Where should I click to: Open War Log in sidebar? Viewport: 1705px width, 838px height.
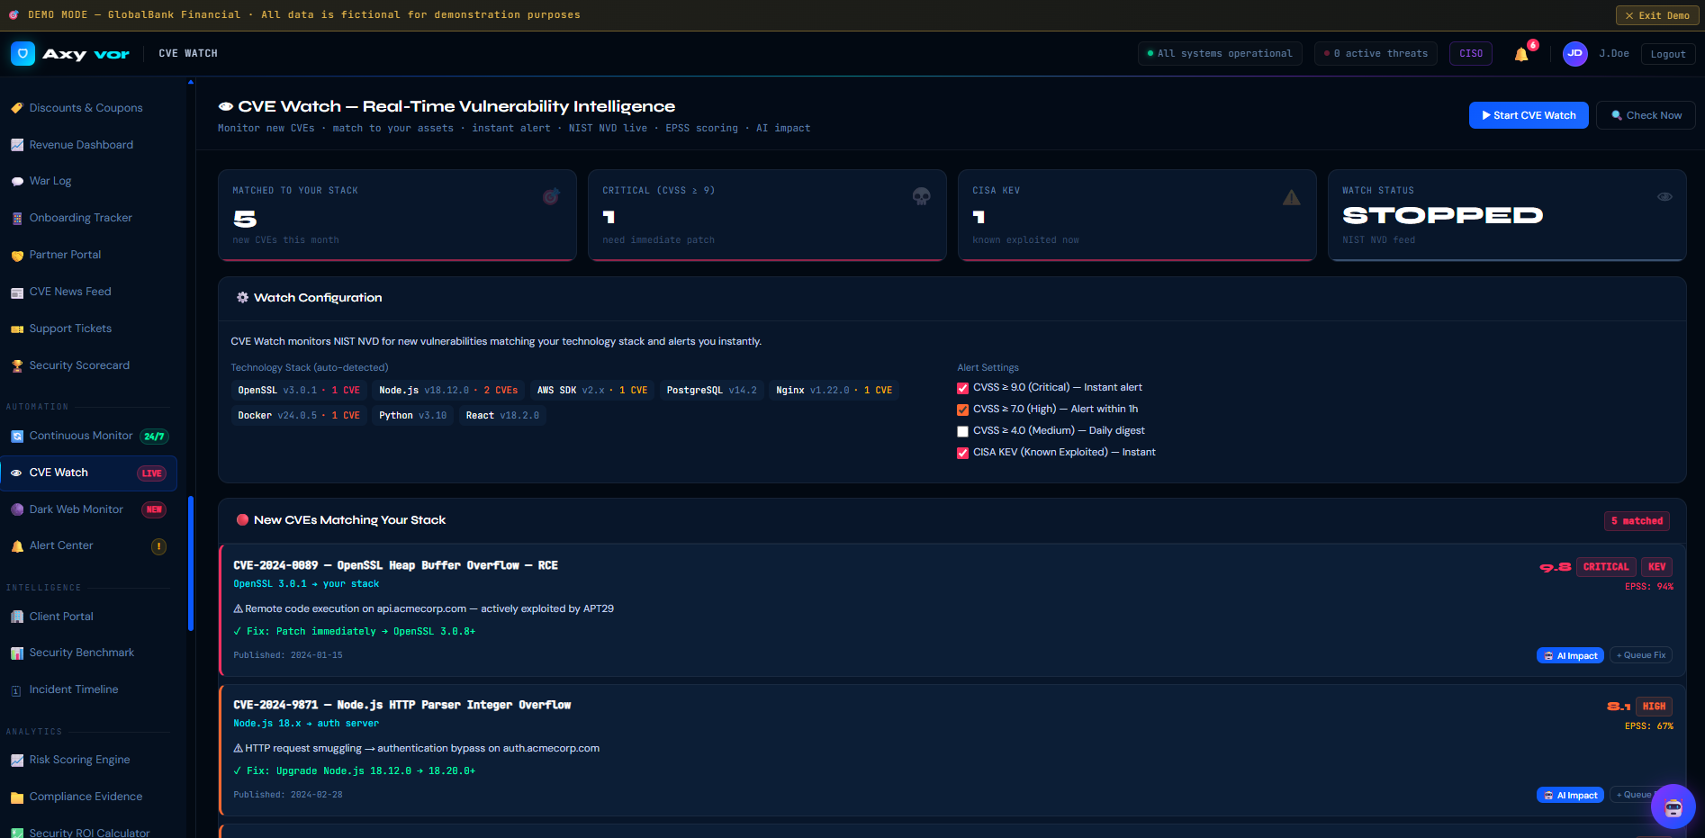click(88, 181)
